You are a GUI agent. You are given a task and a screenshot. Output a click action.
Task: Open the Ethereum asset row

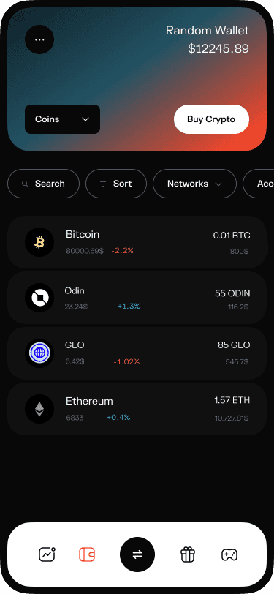point(137,409)
